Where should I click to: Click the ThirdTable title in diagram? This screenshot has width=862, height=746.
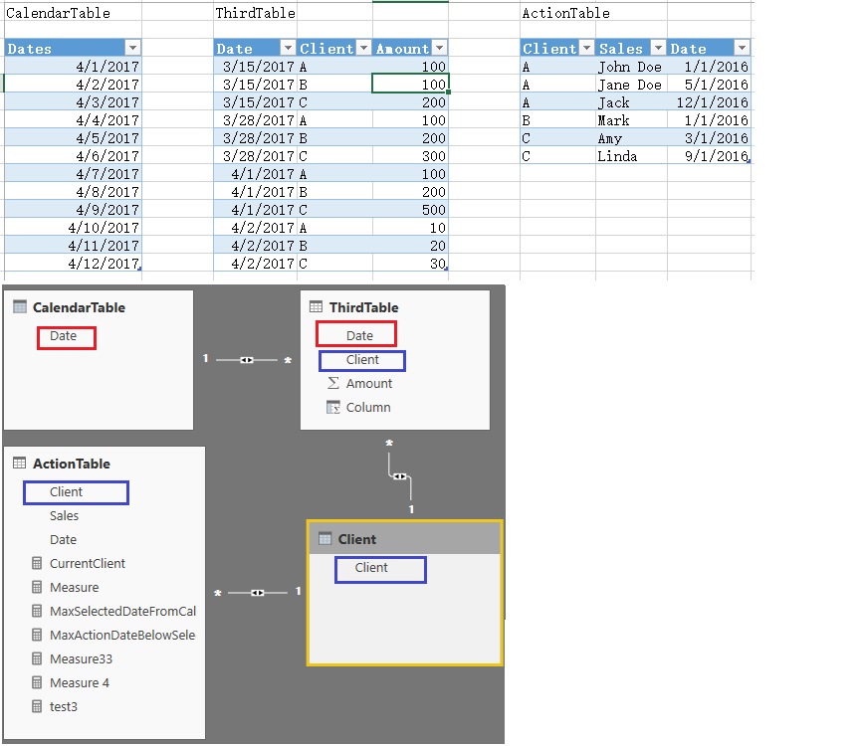[x=363, y=307]
